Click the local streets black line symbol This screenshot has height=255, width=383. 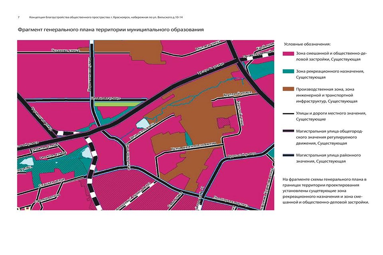pos(289,113)
